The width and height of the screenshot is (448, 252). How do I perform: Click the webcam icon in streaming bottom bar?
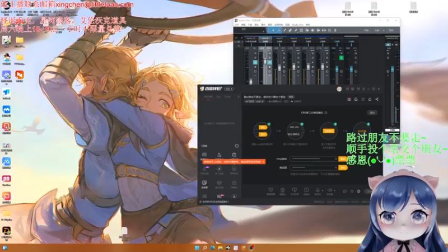point(283,190)
